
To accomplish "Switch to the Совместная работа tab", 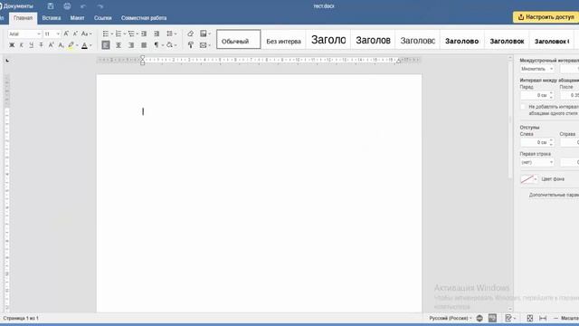I will tap(144, 18).
